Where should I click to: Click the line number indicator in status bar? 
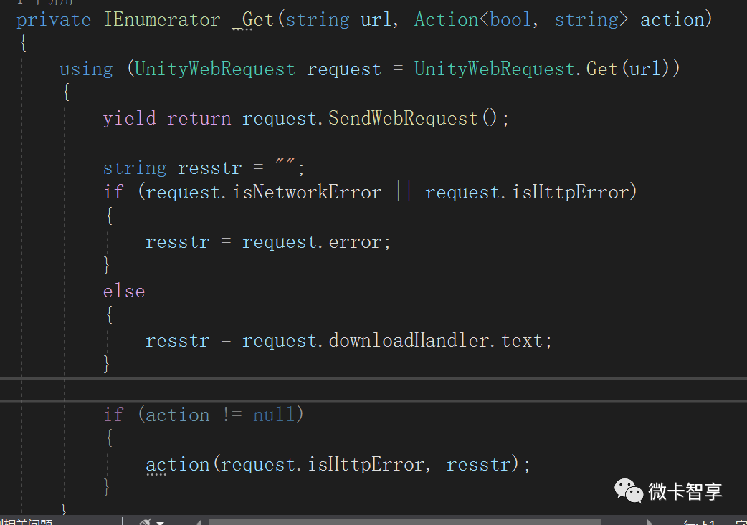pyautogui.click(x=699, y=522)
